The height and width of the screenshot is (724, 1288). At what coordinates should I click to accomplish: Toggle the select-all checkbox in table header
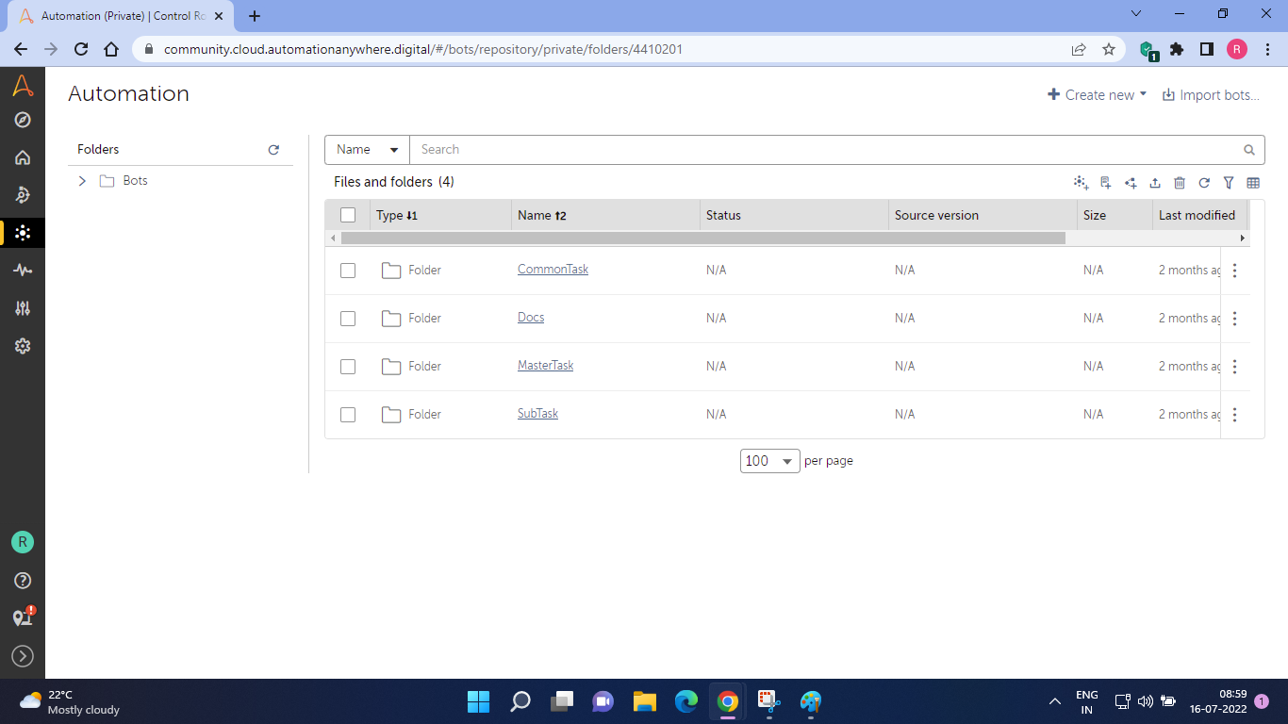coord(348,215)
